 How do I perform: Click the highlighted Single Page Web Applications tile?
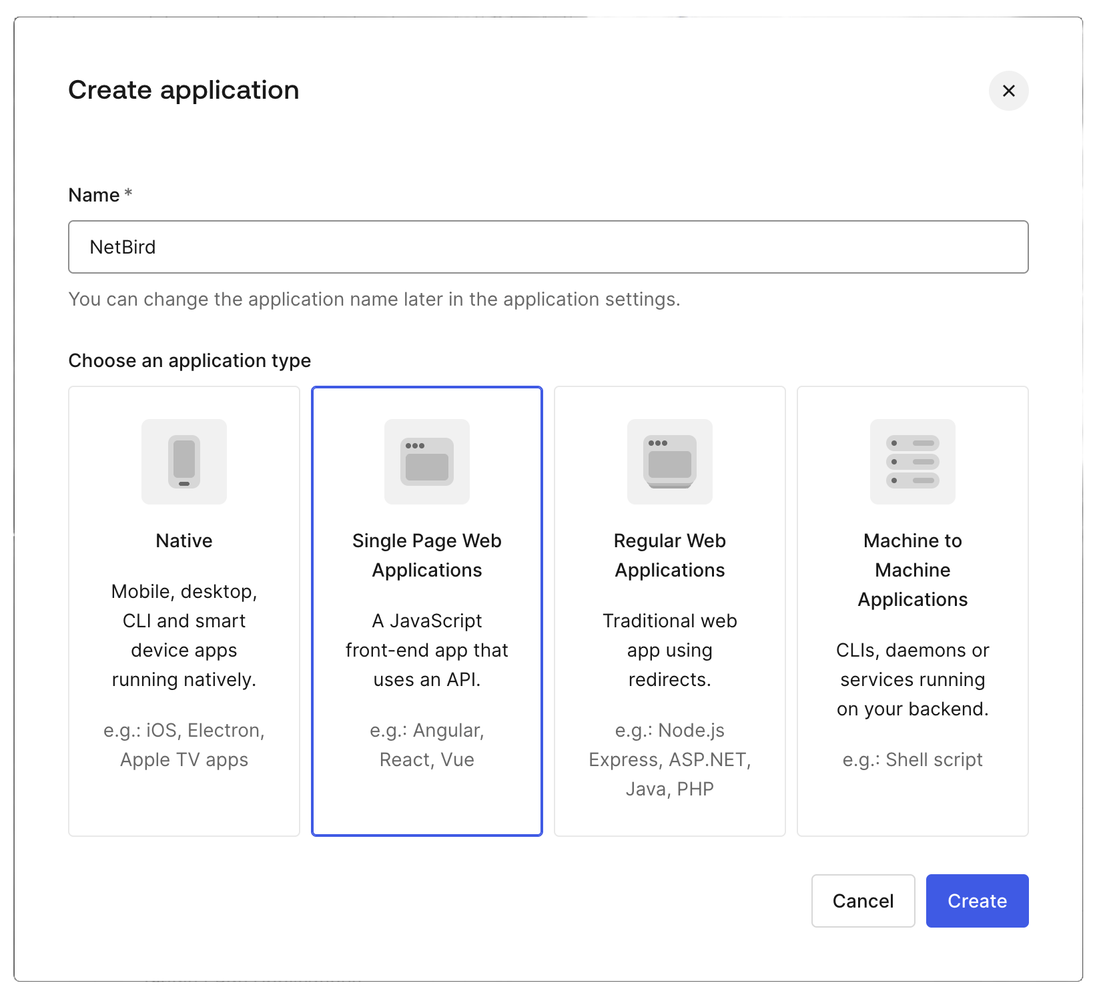click(426, 611)
